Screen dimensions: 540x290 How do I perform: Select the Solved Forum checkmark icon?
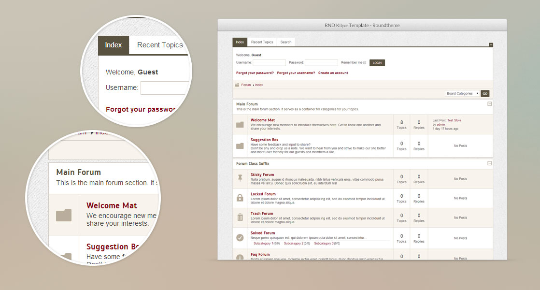point(240,238)
